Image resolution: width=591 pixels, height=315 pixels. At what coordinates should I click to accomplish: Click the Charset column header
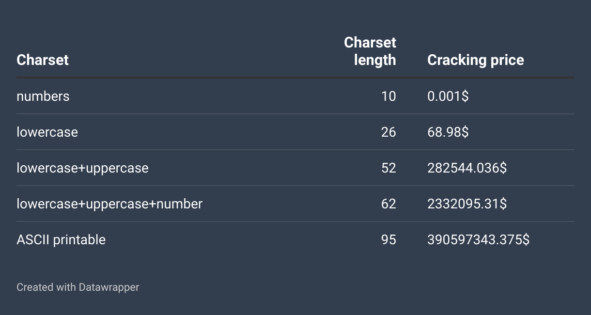[x=43, y=60]
